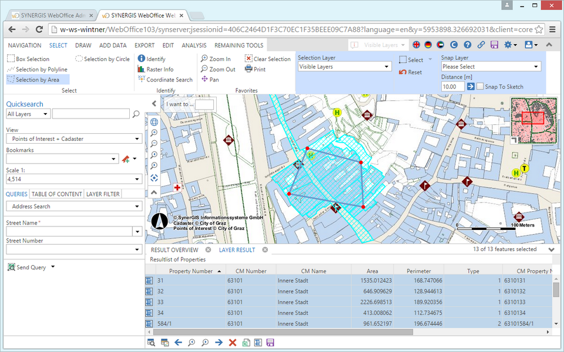Image resolution: width=564 pixels, height=352 pixels.
Task: Open the Snap Layer Please Select dropdown
Action: click(x=491, y=66)
